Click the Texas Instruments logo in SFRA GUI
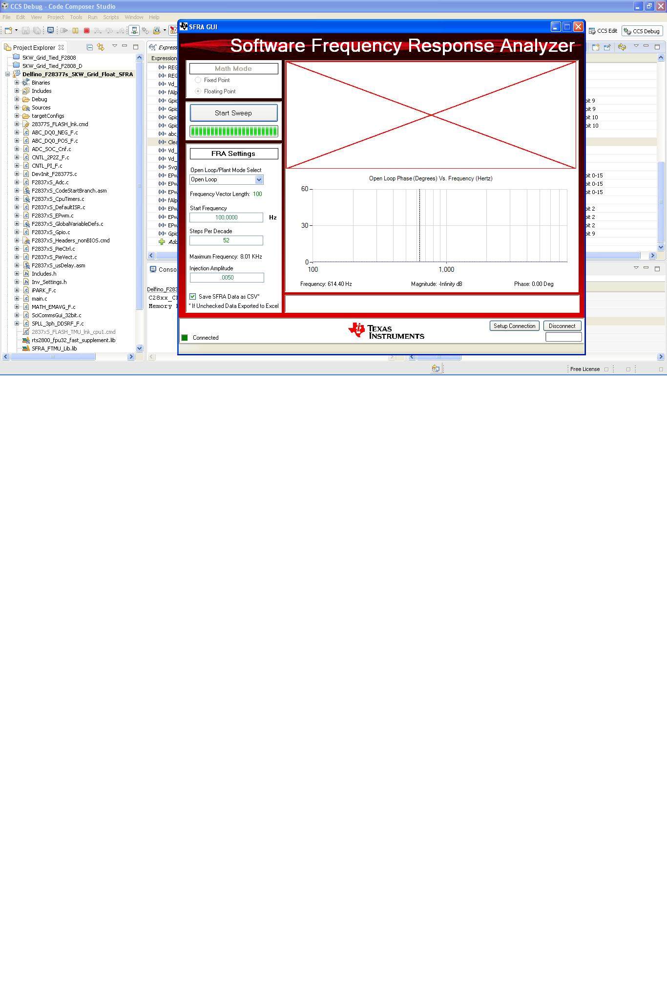This screenshot has height=1001, width=667. click(x=386, y=331)
